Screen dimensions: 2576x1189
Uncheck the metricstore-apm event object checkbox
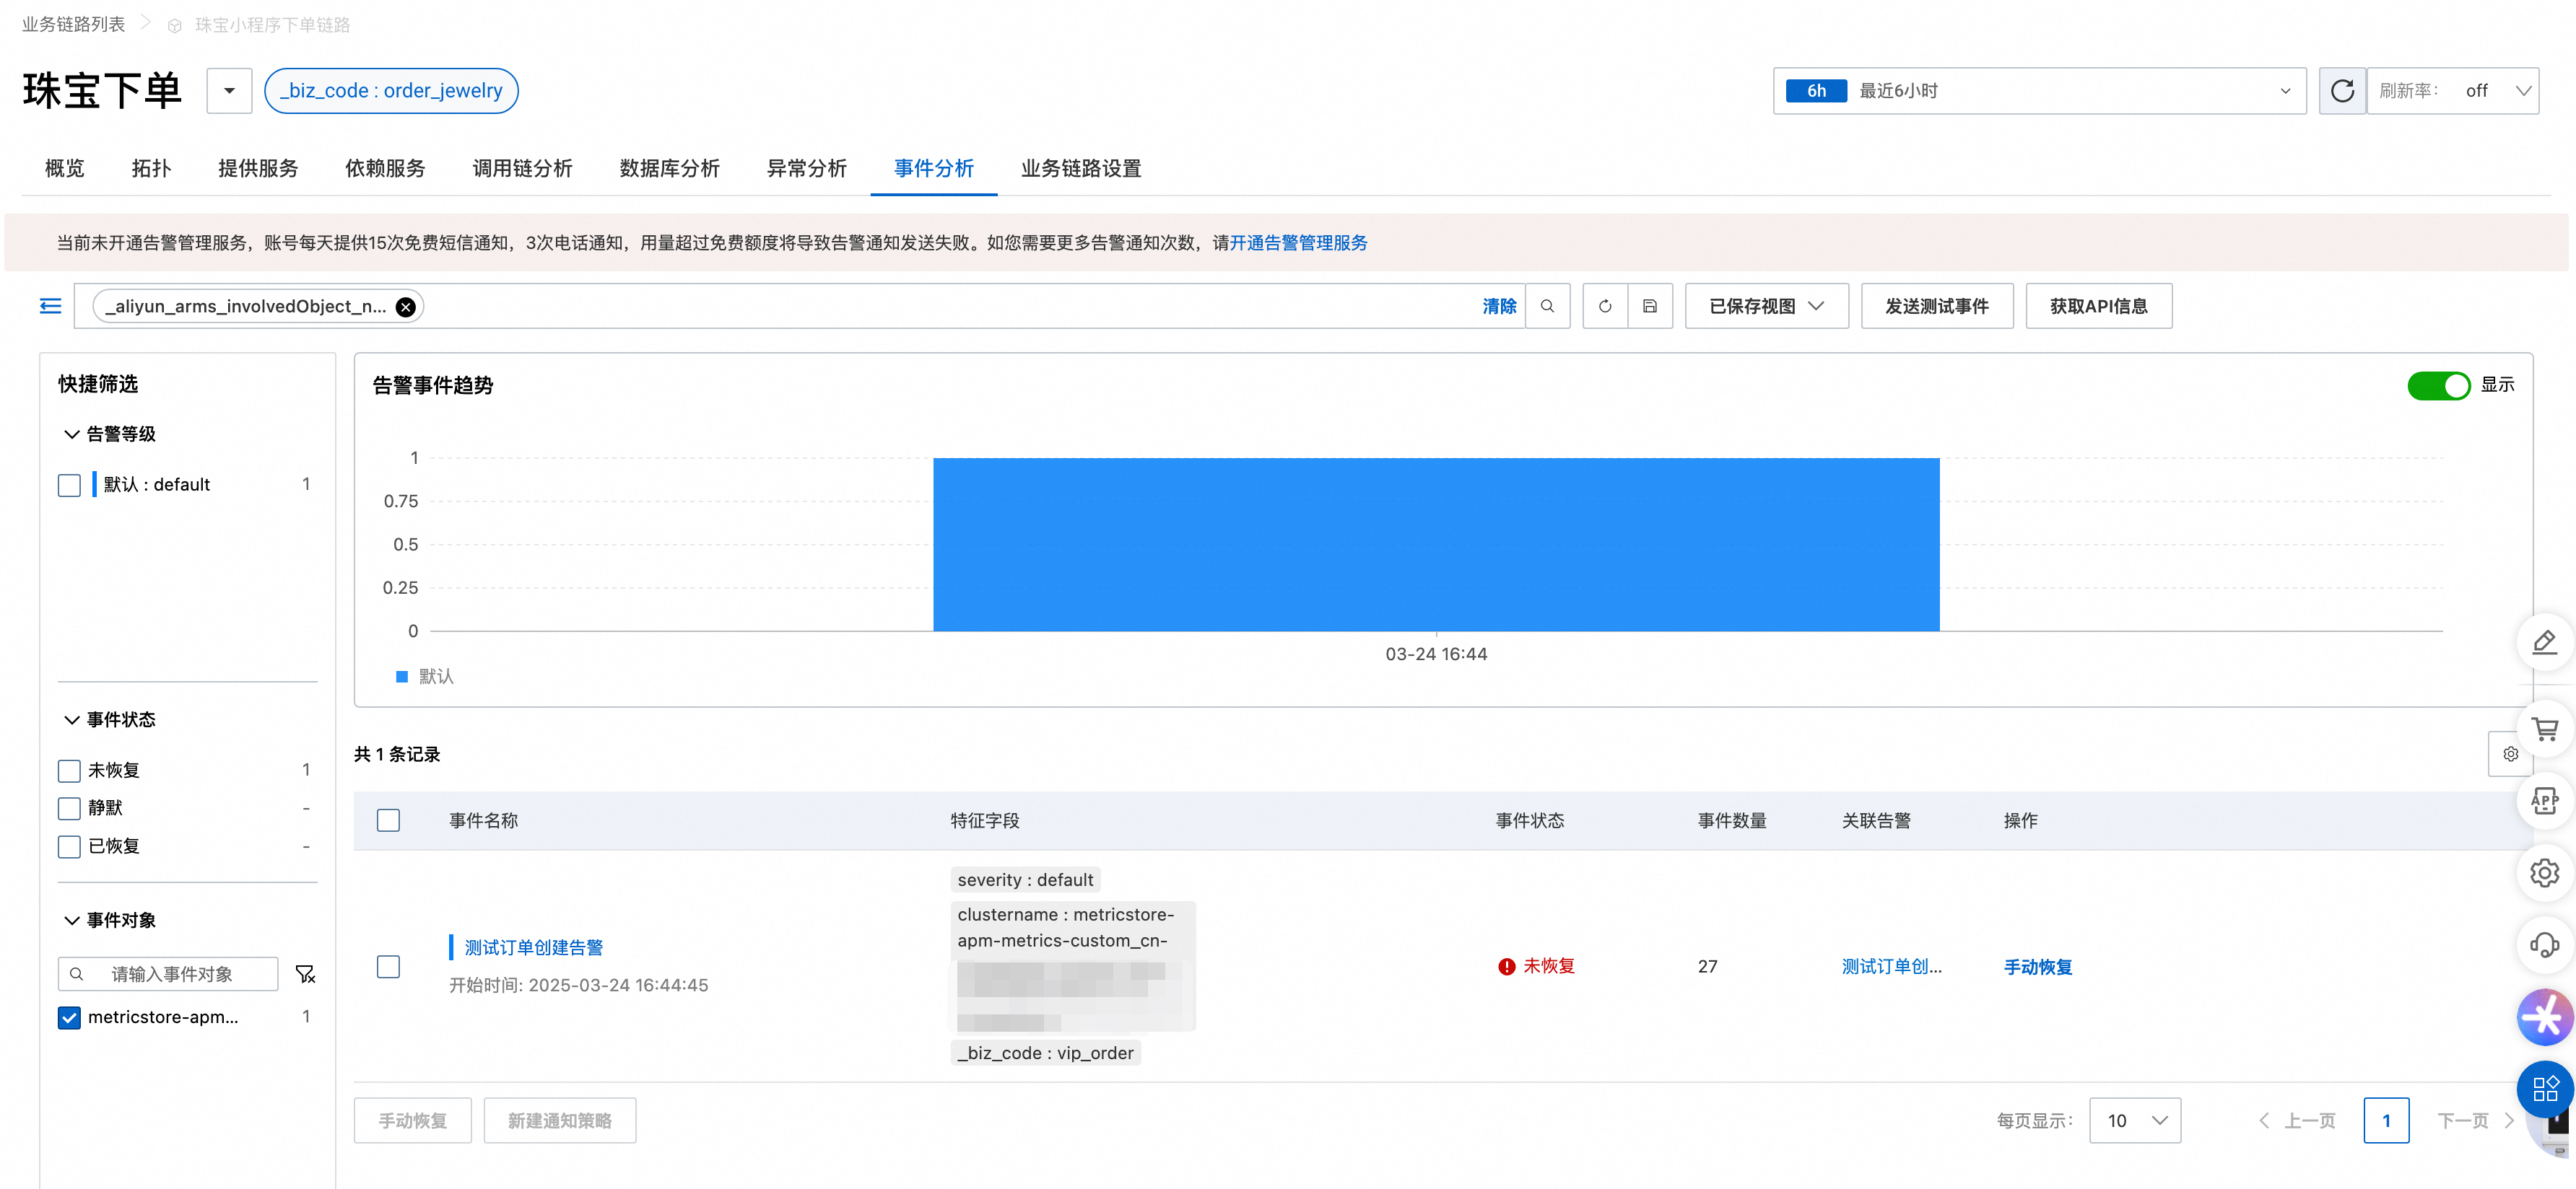point(69,1017)
